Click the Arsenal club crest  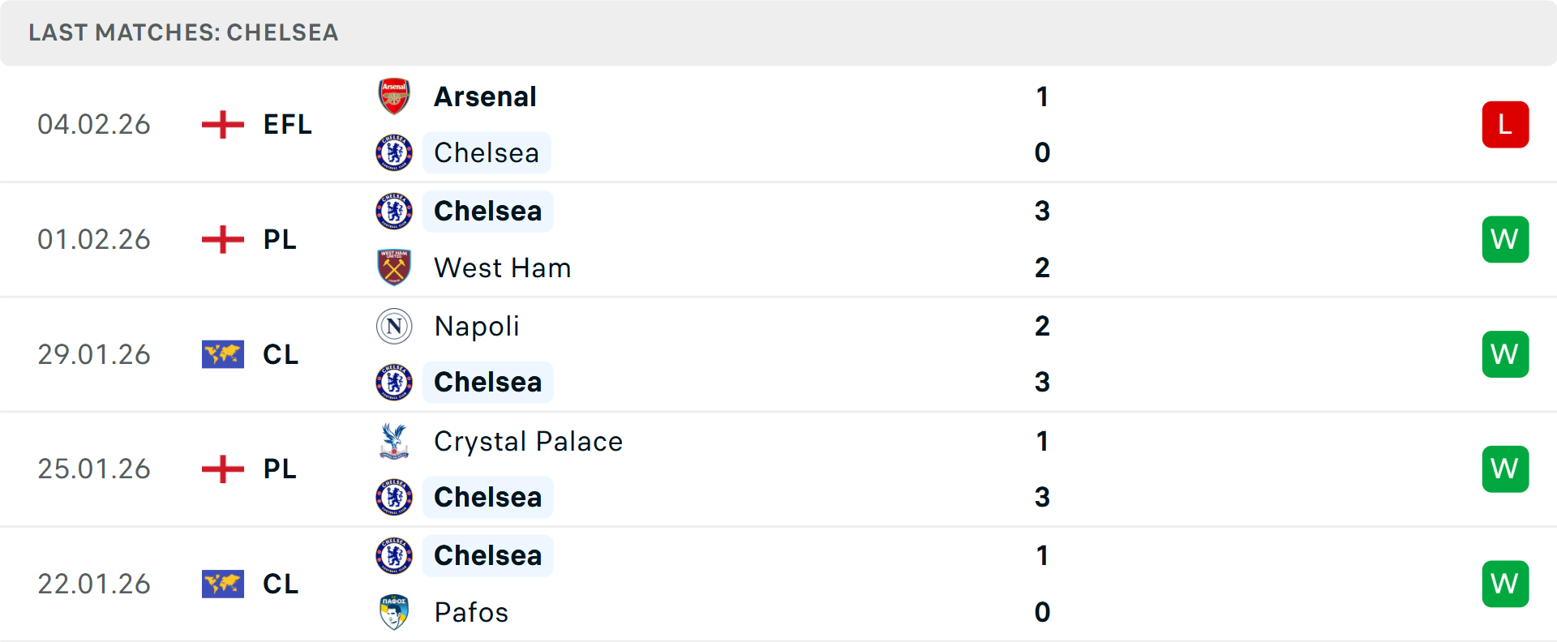tap(394, 96)
